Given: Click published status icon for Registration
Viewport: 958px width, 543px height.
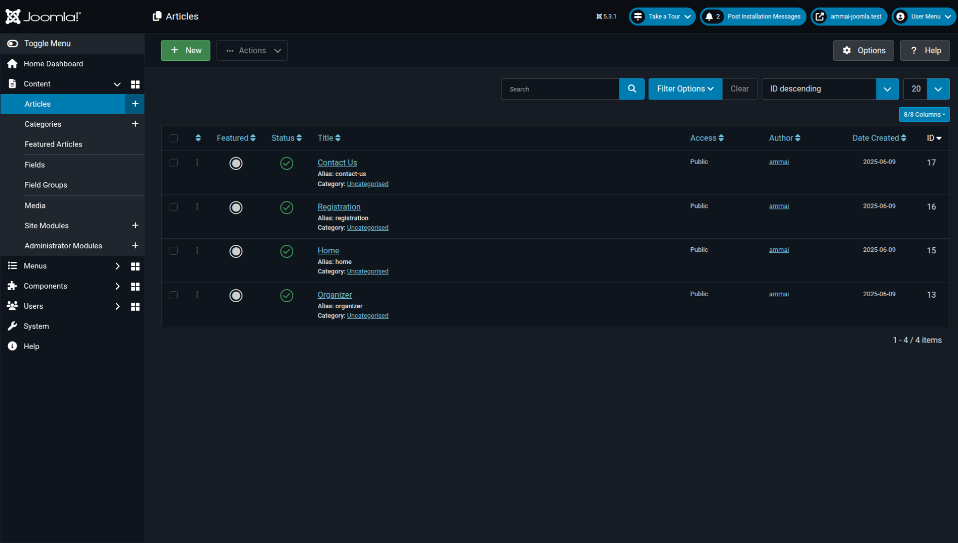Looking at the screenshot, I should pyautogui.click(x=286, y=207).
